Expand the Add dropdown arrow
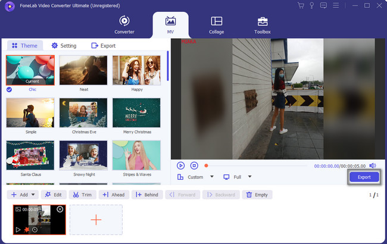 pyautogui.click(x=33, y=195)
